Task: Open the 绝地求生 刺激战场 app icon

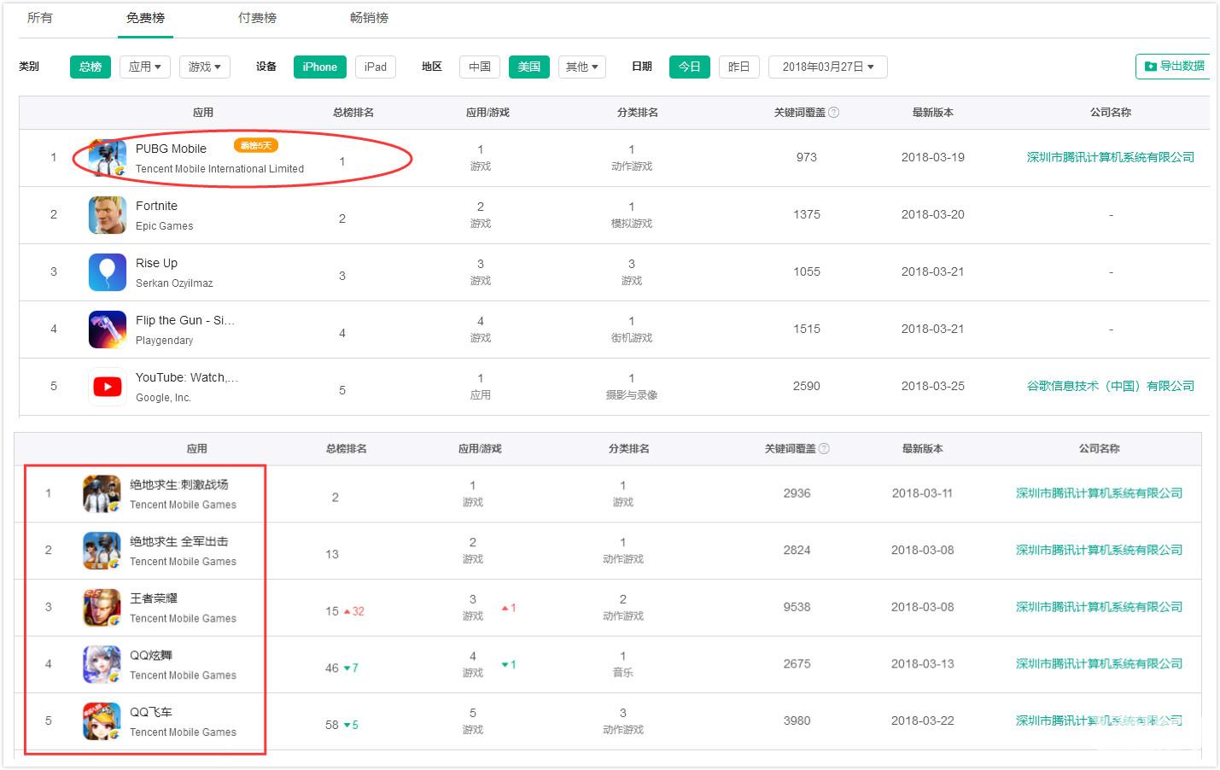Action: coord(102,494)
